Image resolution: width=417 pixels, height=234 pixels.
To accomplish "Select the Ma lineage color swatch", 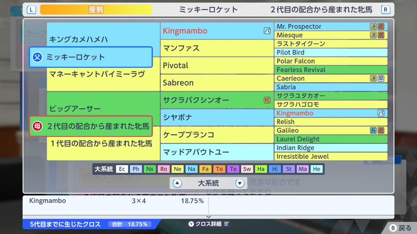I will [x=303, y=169].
